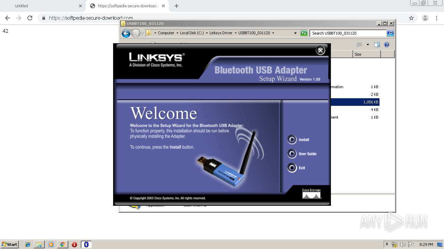Image resolution: width=444 pixels, height=249 pixels.
Task: Close the softpedia-secure-download tab
Action: 163,6
